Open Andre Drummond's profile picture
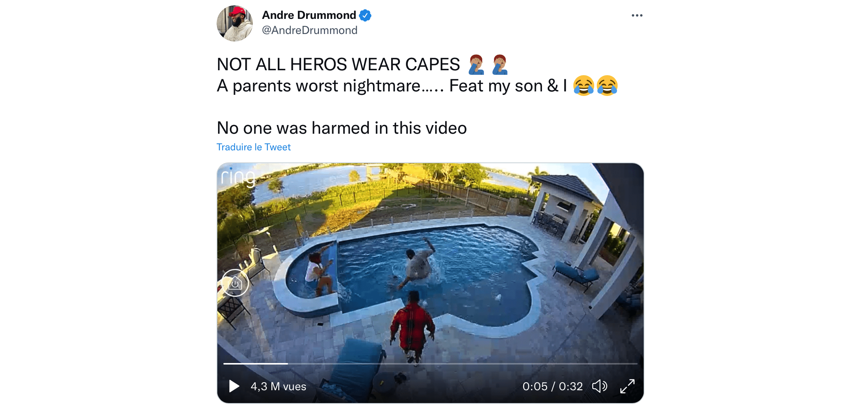861x411 pixels. 235,23
